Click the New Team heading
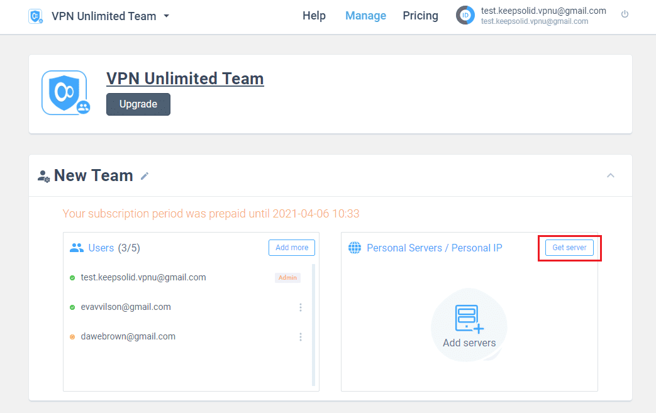The image size is (656, 413). click(x=93, y=175)
